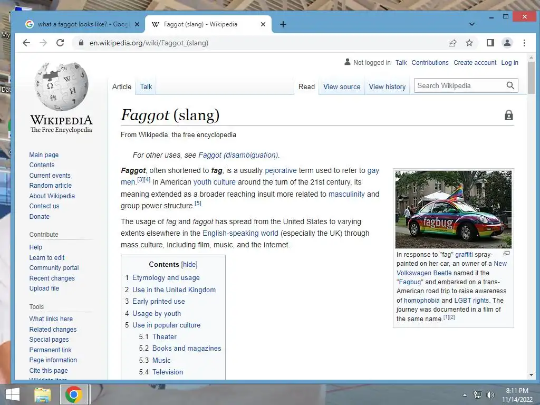
Task: Open the Windows Start button
Action: click(13, 394)
